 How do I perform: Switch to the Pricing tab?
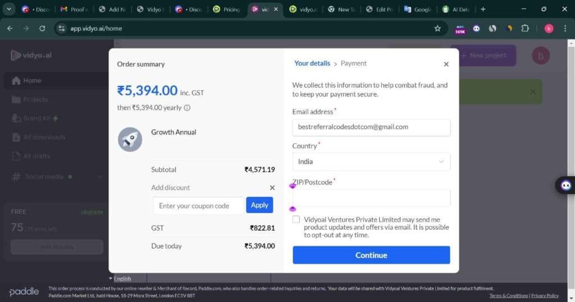coord(227,9)
